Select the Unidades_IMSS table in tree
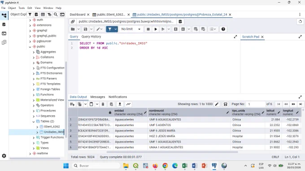 pos(54,132)
